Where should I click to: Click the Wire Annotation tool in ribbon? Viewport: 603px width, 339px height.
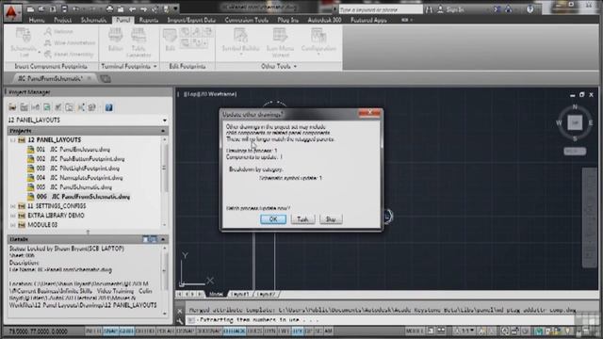click(x=70, y=42)
